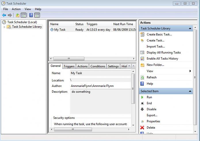The image size is (200, 141).
Task: Collapse the Task Scheduler Library actions section
Action: coord(190,28)
